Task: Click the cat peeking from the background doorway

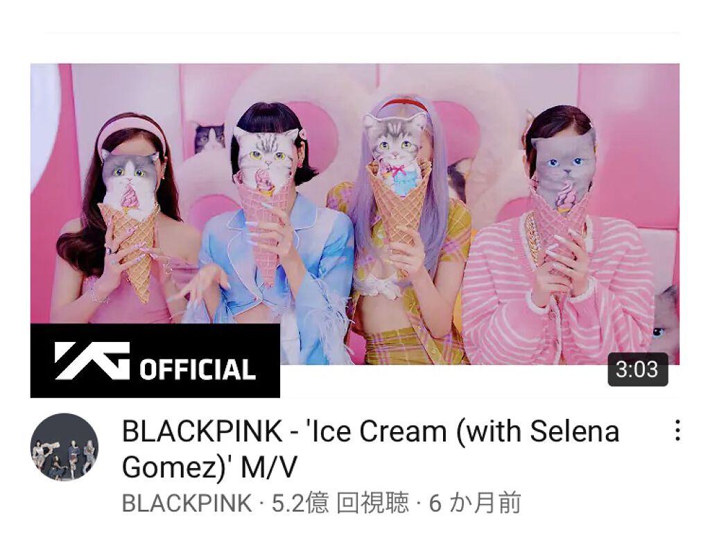Action: 209,137
